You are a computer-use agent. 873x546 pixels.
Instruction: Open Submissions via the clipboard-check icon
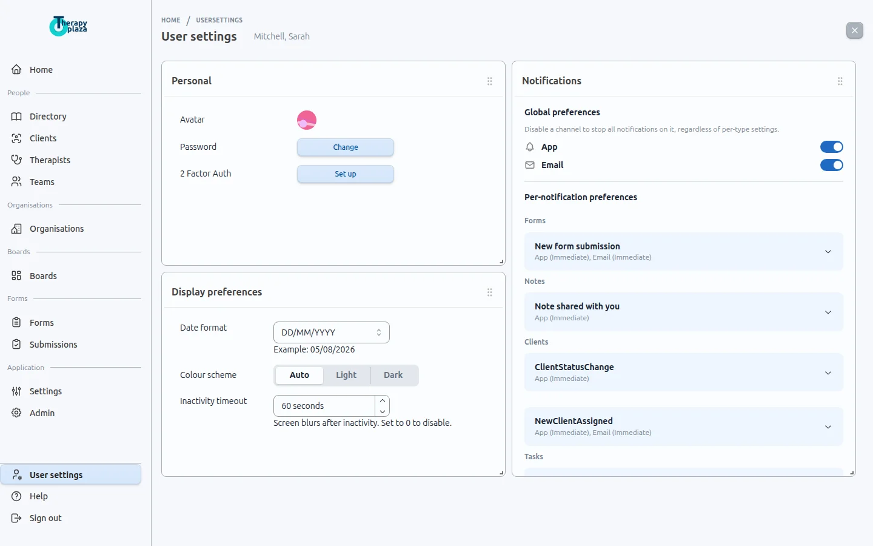(16, 345)
